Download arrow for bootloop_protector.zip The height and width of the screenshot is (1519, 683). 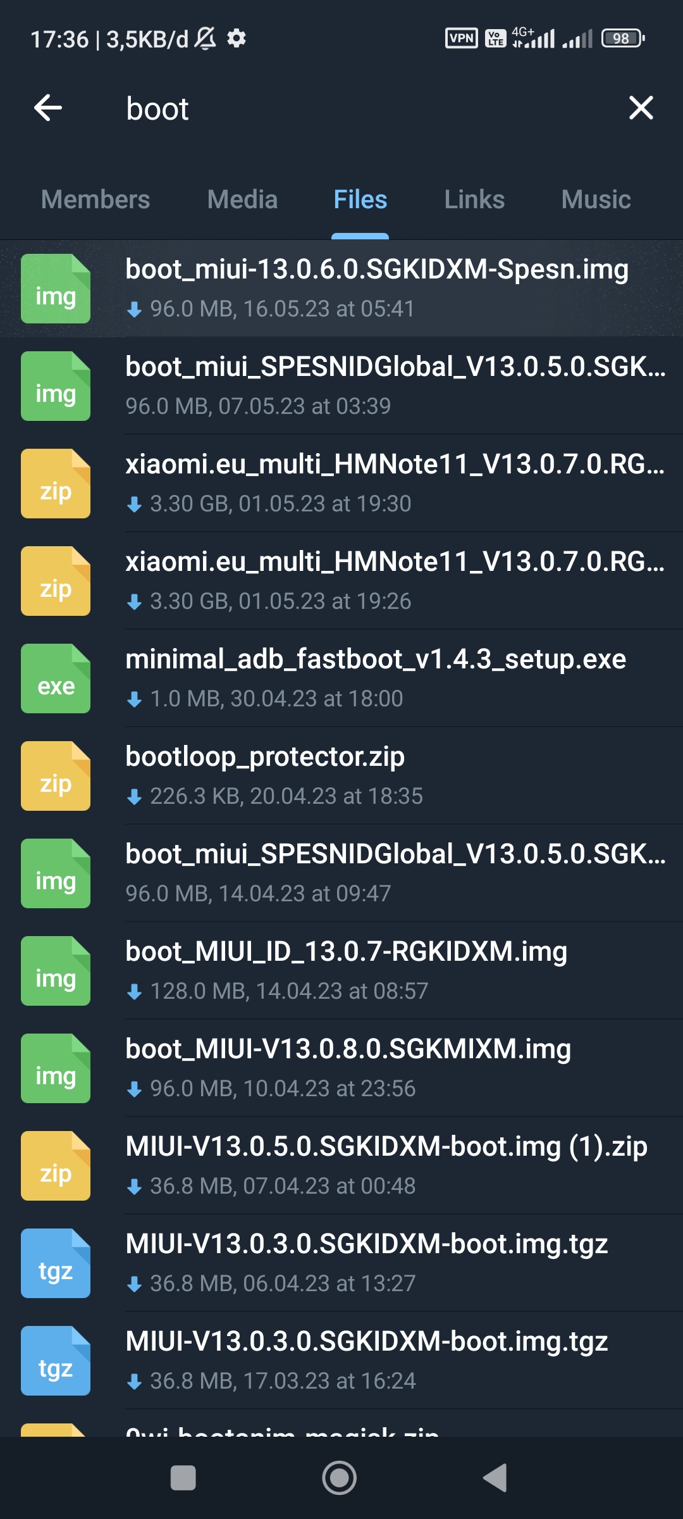click(x=134, y=797)
